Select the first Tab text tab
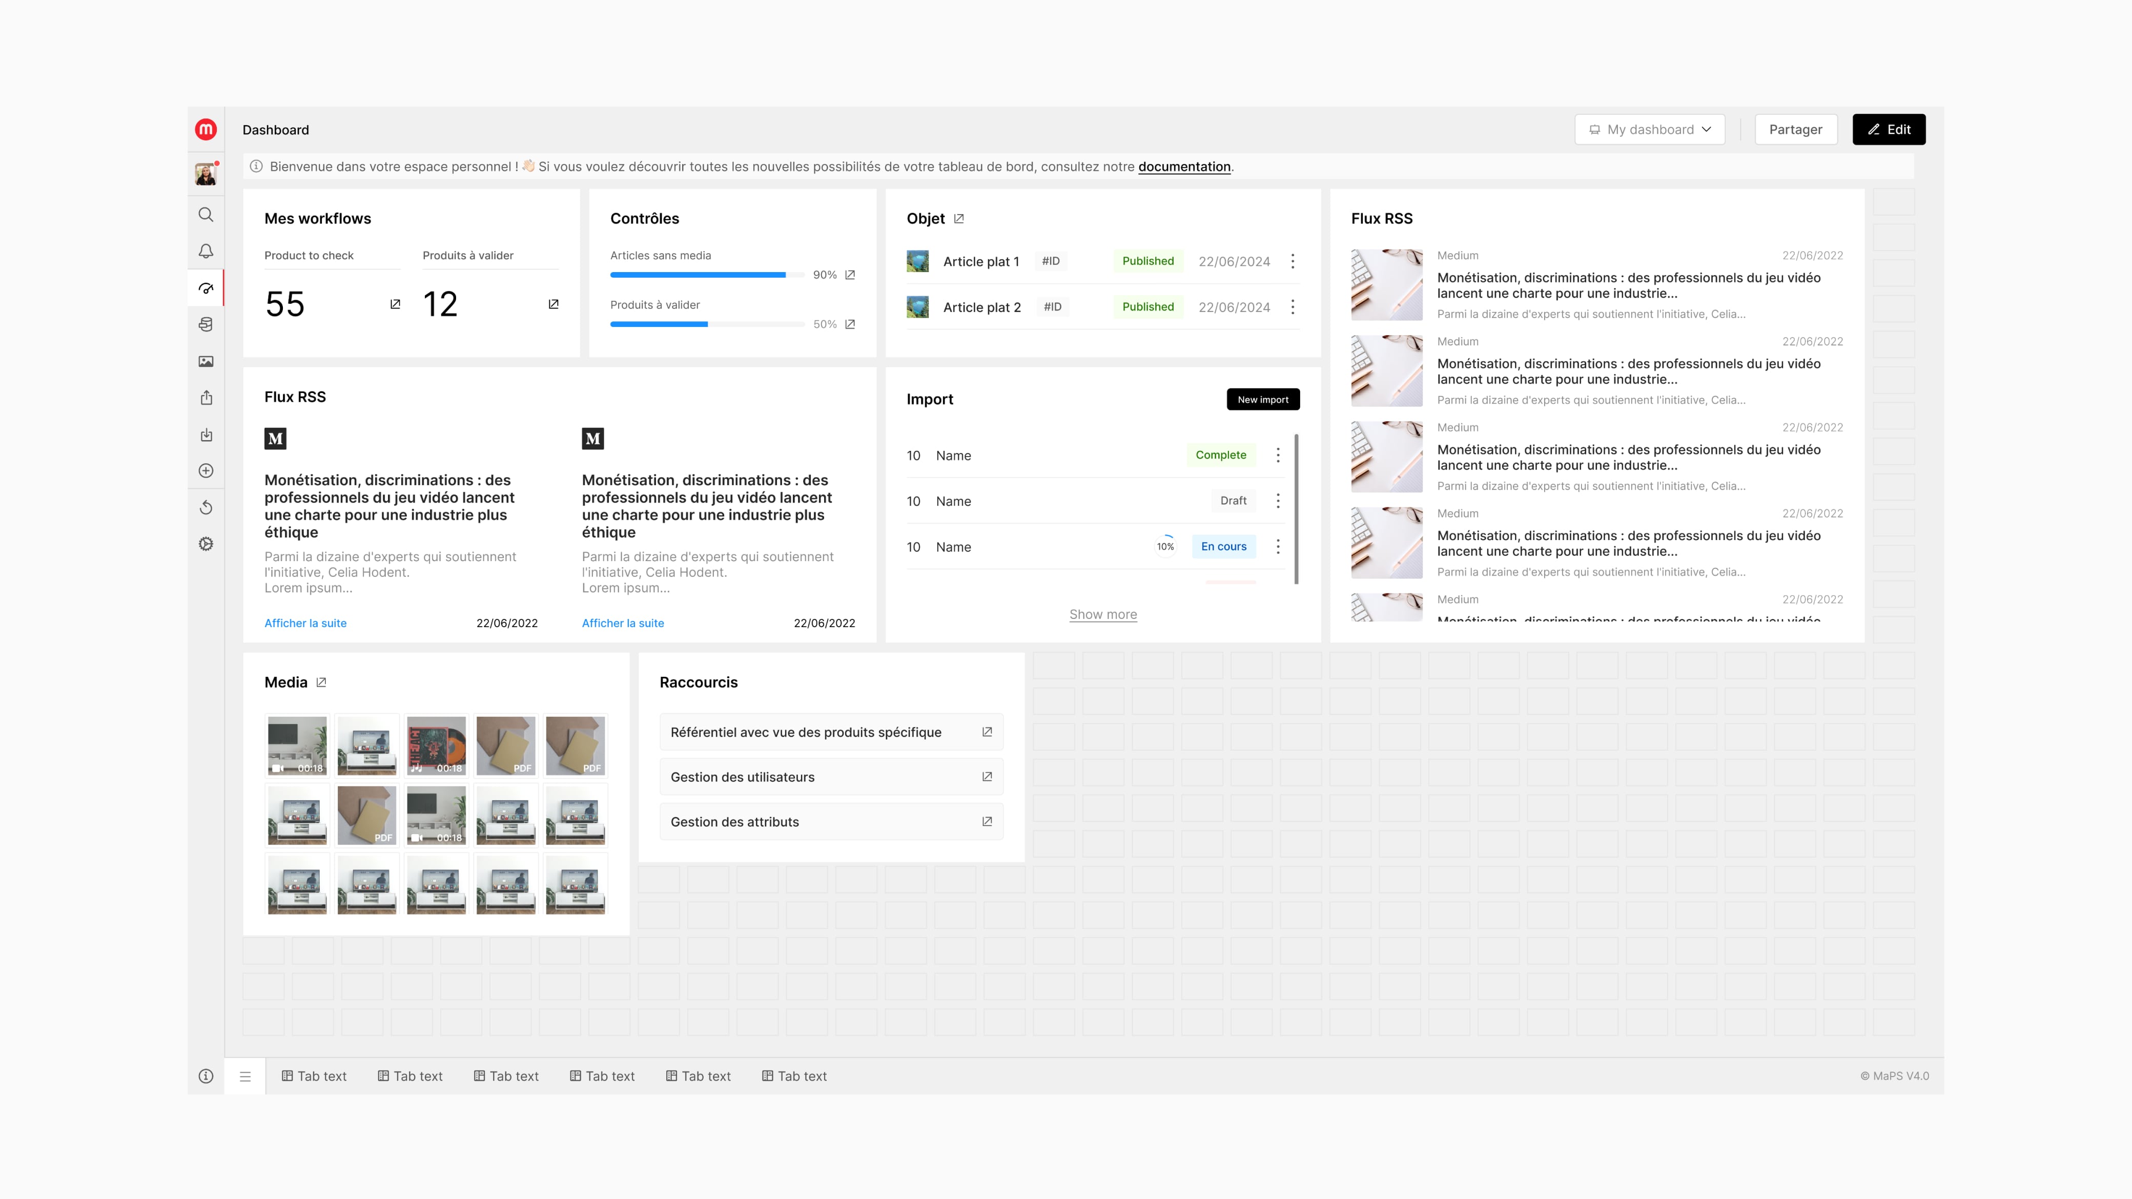 coord(314,1076)
